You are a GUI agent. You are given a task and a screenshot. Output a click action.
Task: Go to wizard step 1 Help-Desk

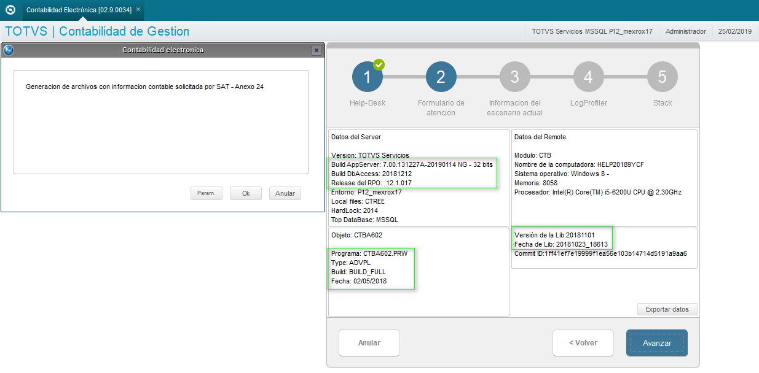[x=368, y=77]
